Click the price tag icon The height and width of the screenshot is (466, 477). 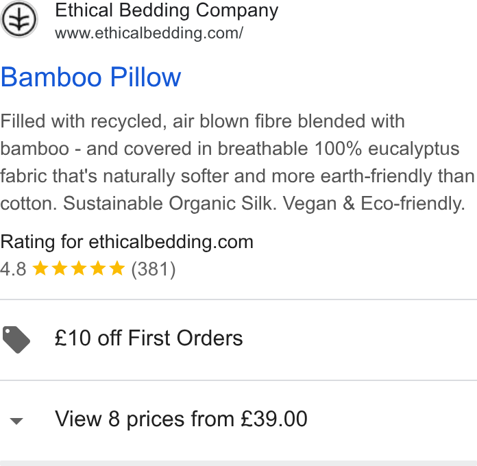click(16, 340)
